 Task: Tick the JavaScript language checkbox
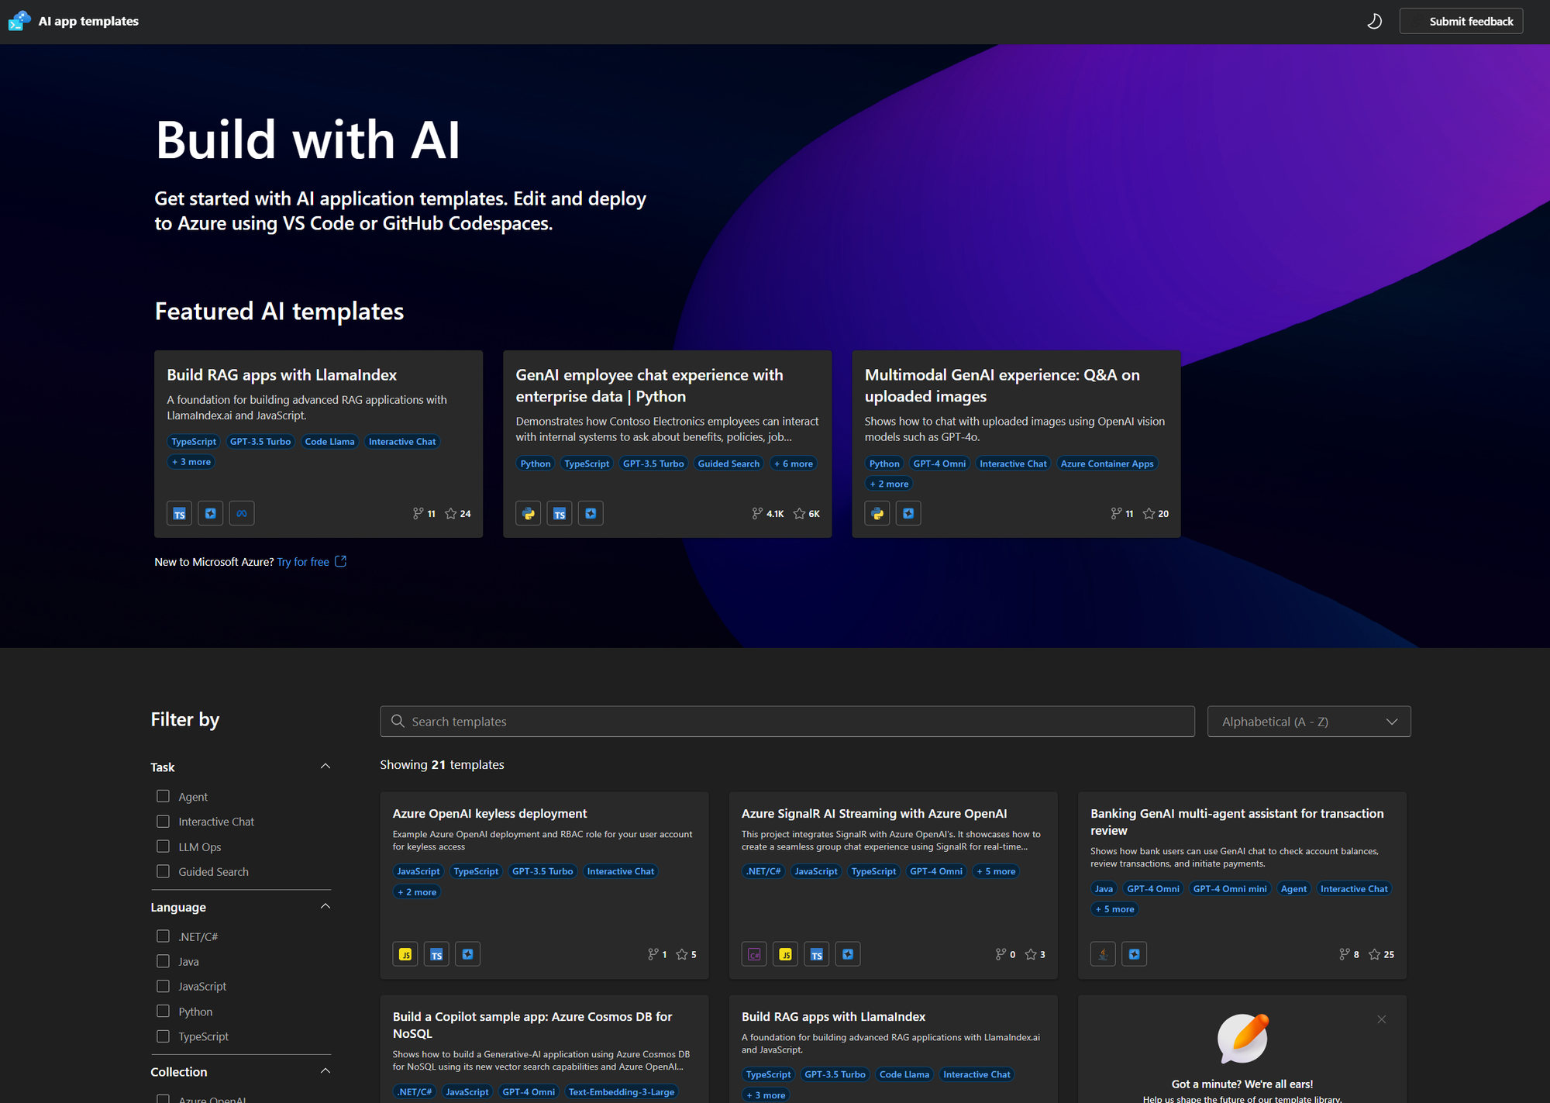tap(163, 986)
